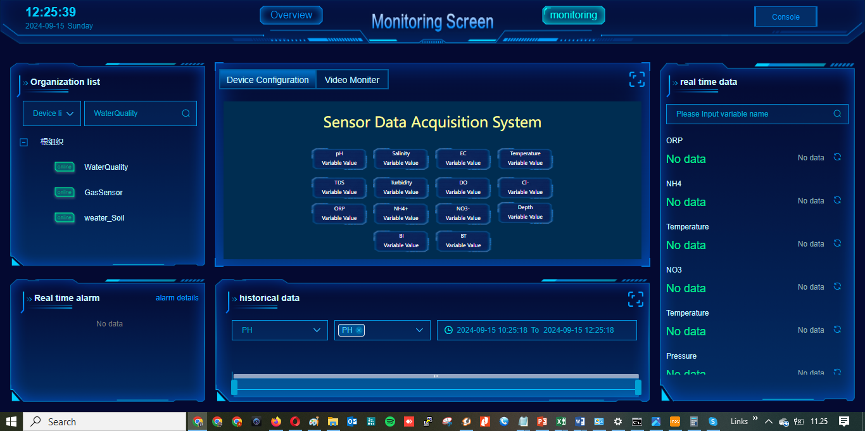
Task: Click fullscreen icon in historical data panel
Action: [x=635, y=299]
